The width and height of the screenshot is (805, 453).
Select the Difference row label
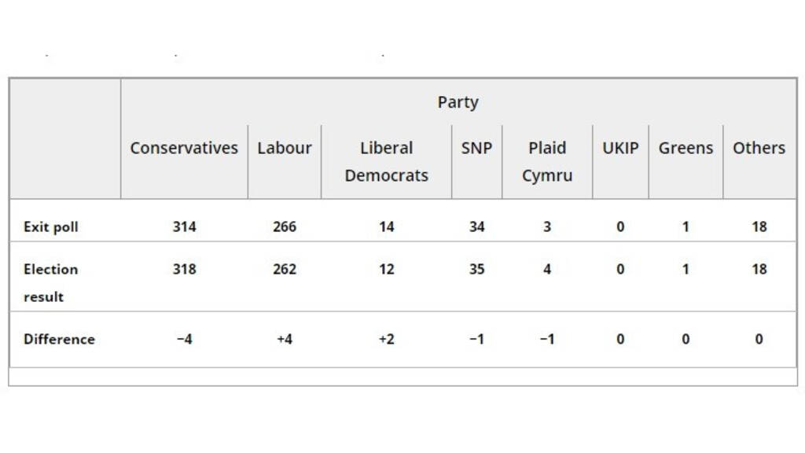click(59, 340)
